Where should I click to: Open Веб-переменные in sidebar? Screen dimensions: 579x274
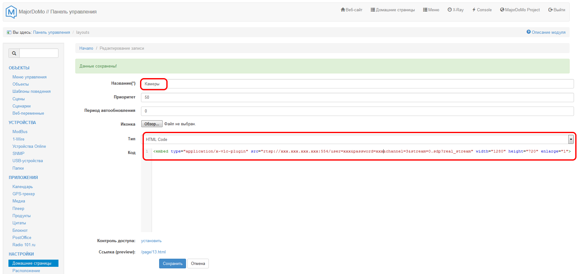pyautogui.click(x=28, y=113)
